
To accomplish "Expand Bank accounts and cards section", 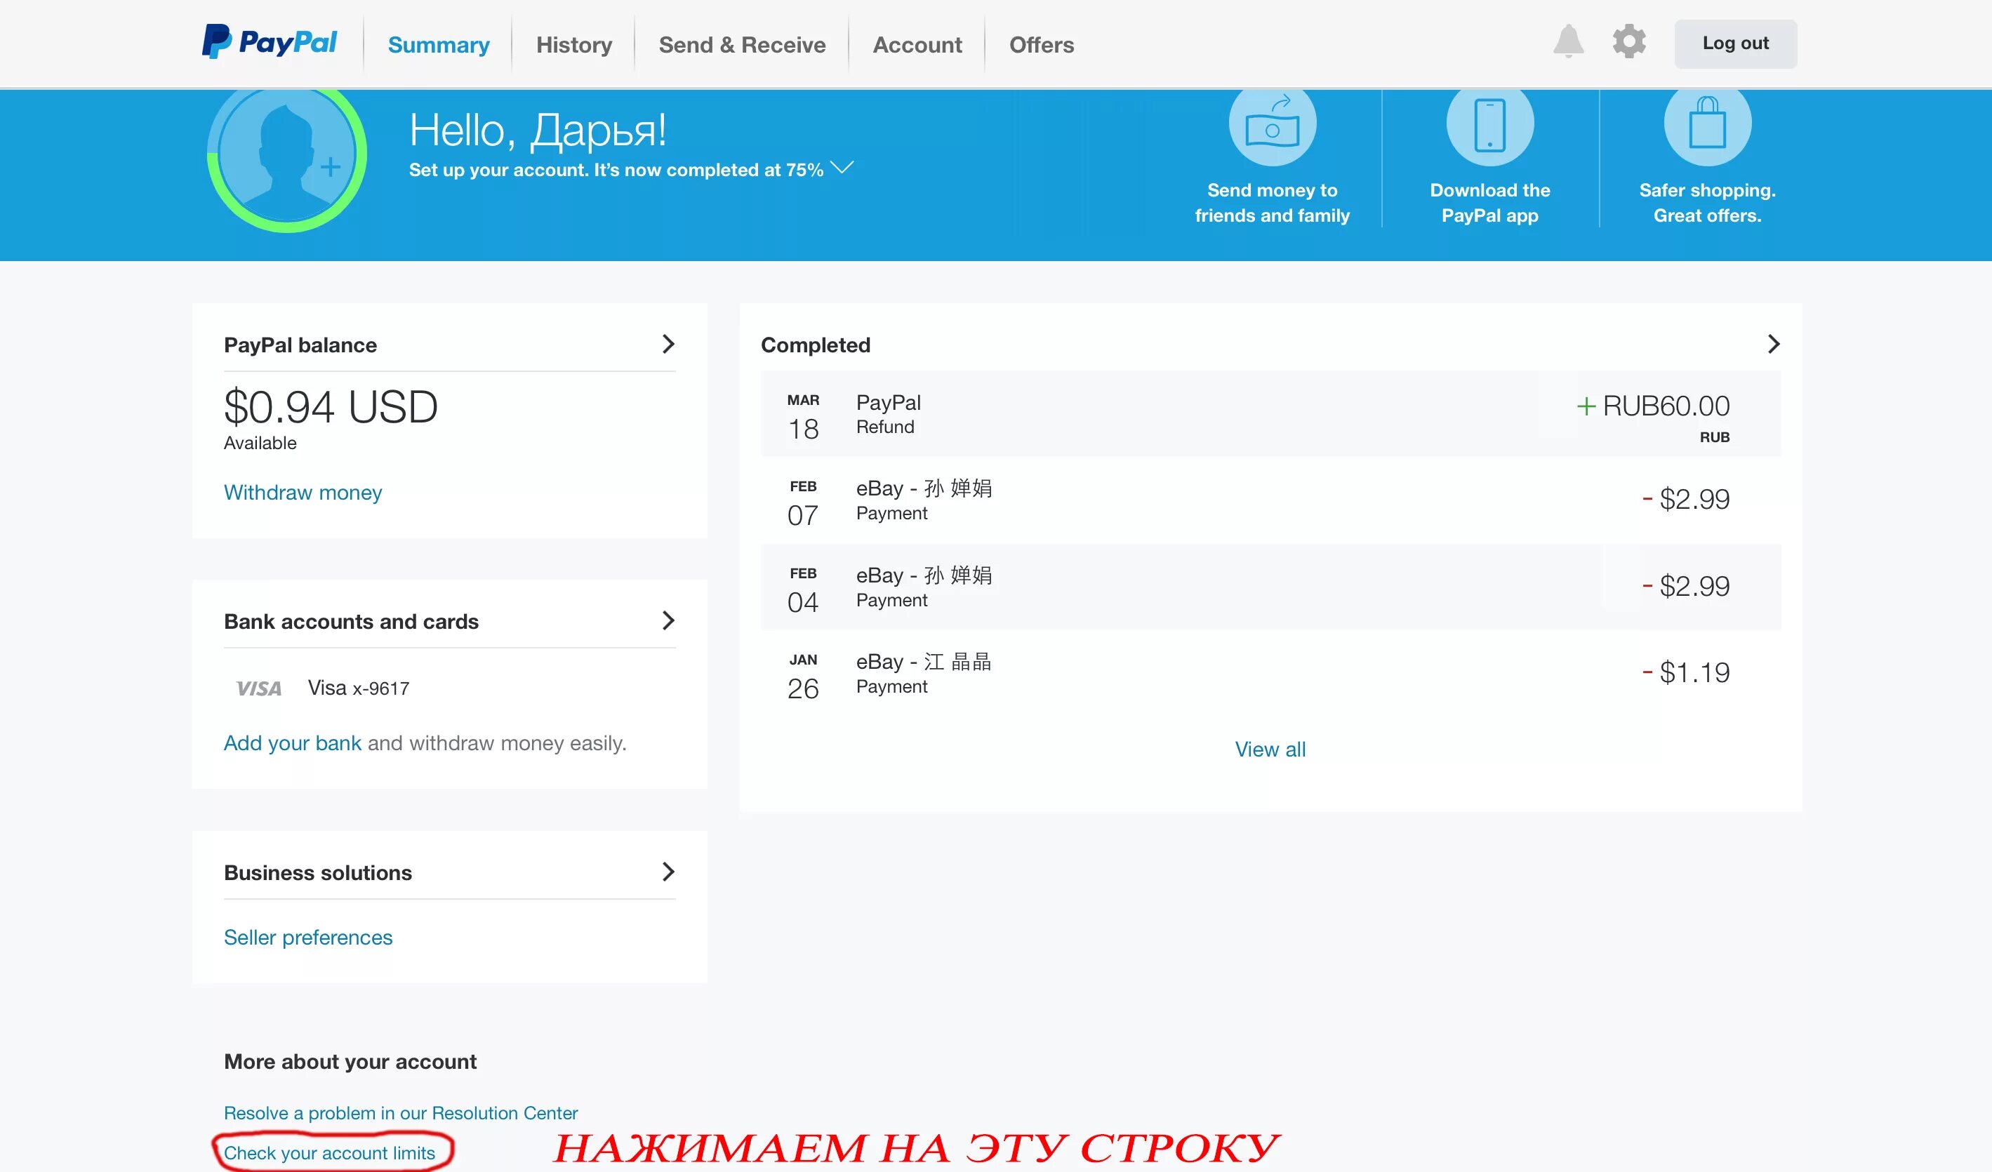I will pos(669,621).
